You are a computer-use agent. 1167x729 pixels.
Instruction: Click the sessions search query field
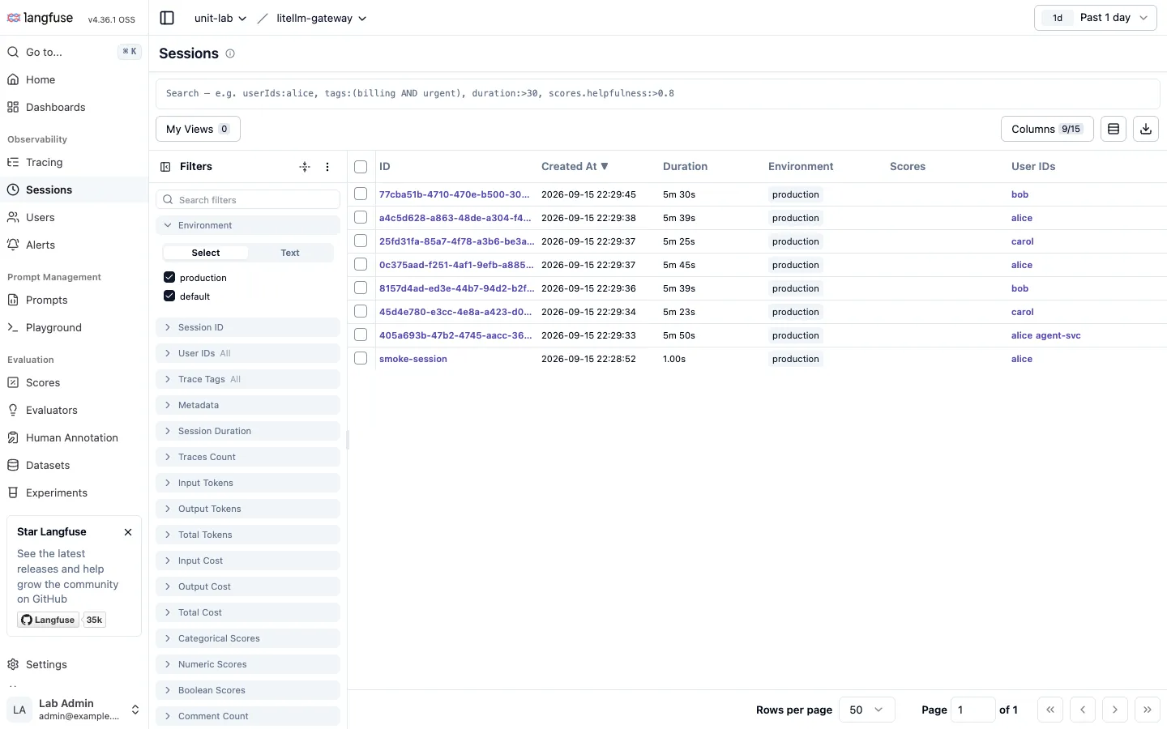coord(658,93)
